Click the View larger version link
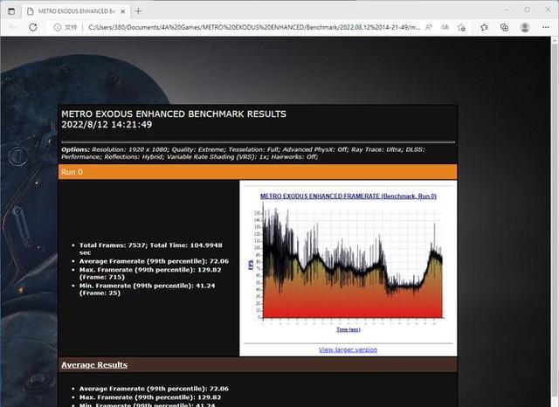This screenshot has width=559, height=407. click(348, 349)
